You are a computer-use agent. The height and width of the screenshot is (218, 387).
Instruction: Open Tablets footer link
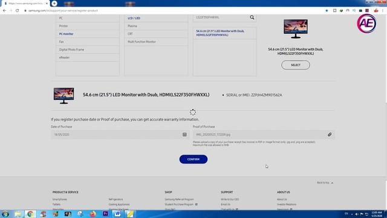coord(56,205)
